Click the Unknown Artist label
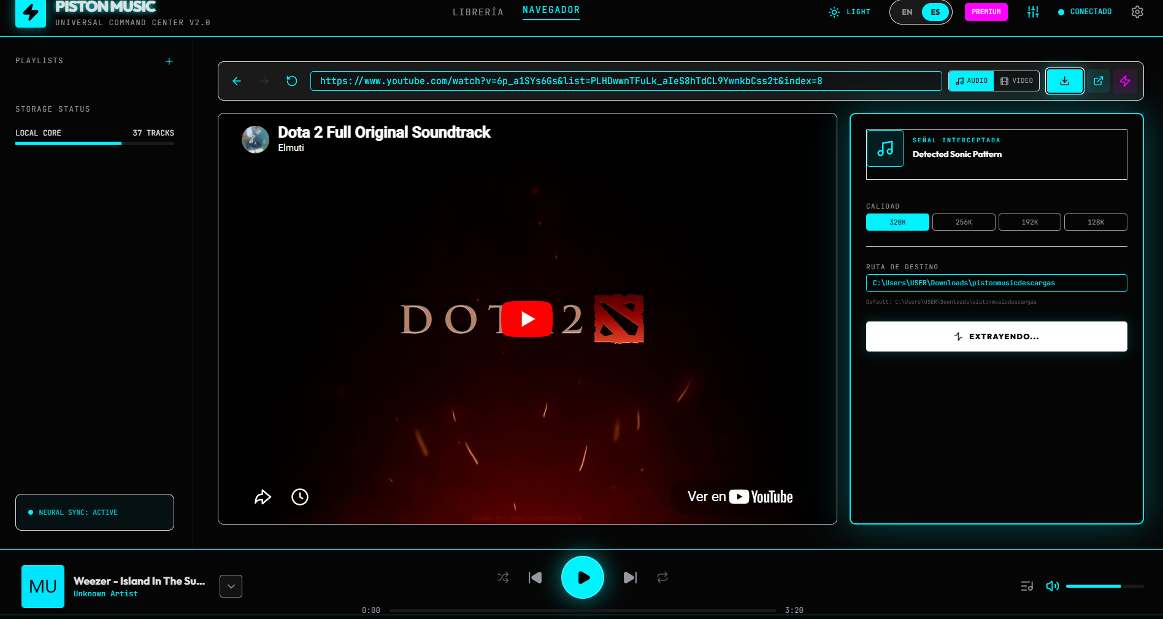Viewport: 1163px width, 619px height. point(106,594)
